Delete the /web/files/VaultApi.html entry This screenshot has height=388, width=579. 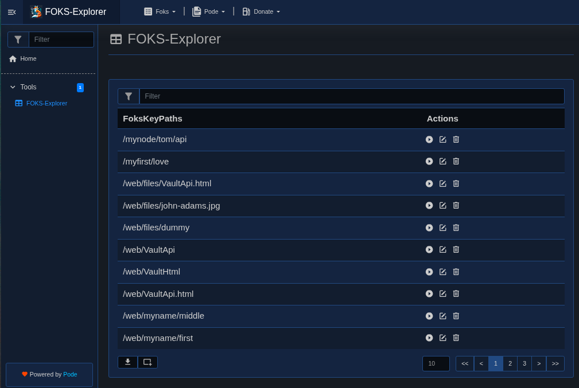point(456,183)
